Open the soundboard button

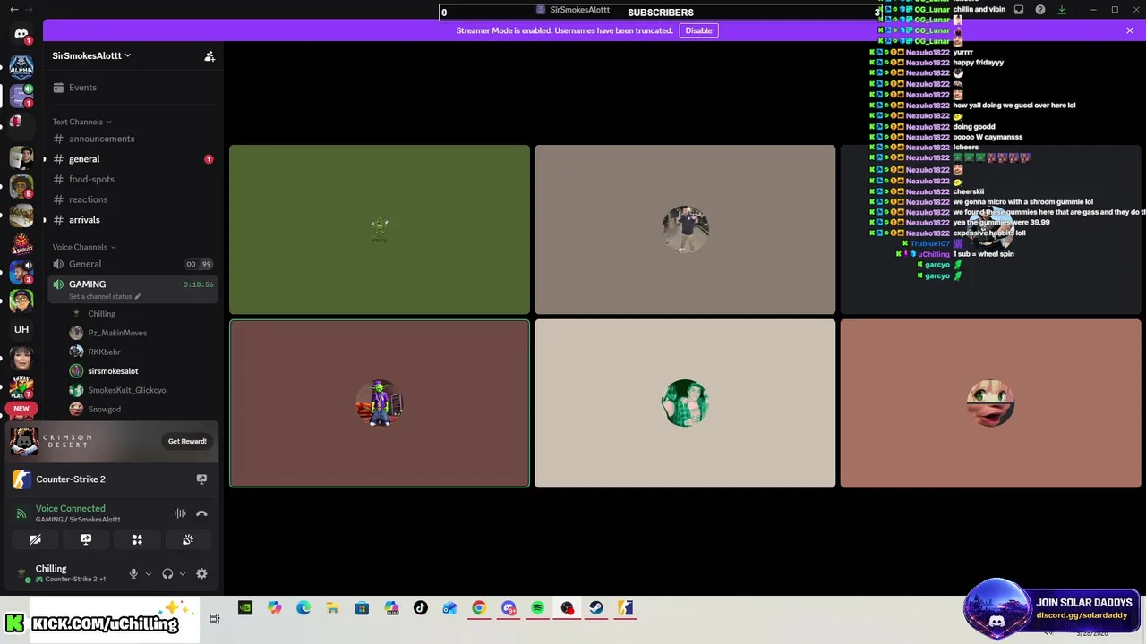pyautogui.click(x=188, y=539)
